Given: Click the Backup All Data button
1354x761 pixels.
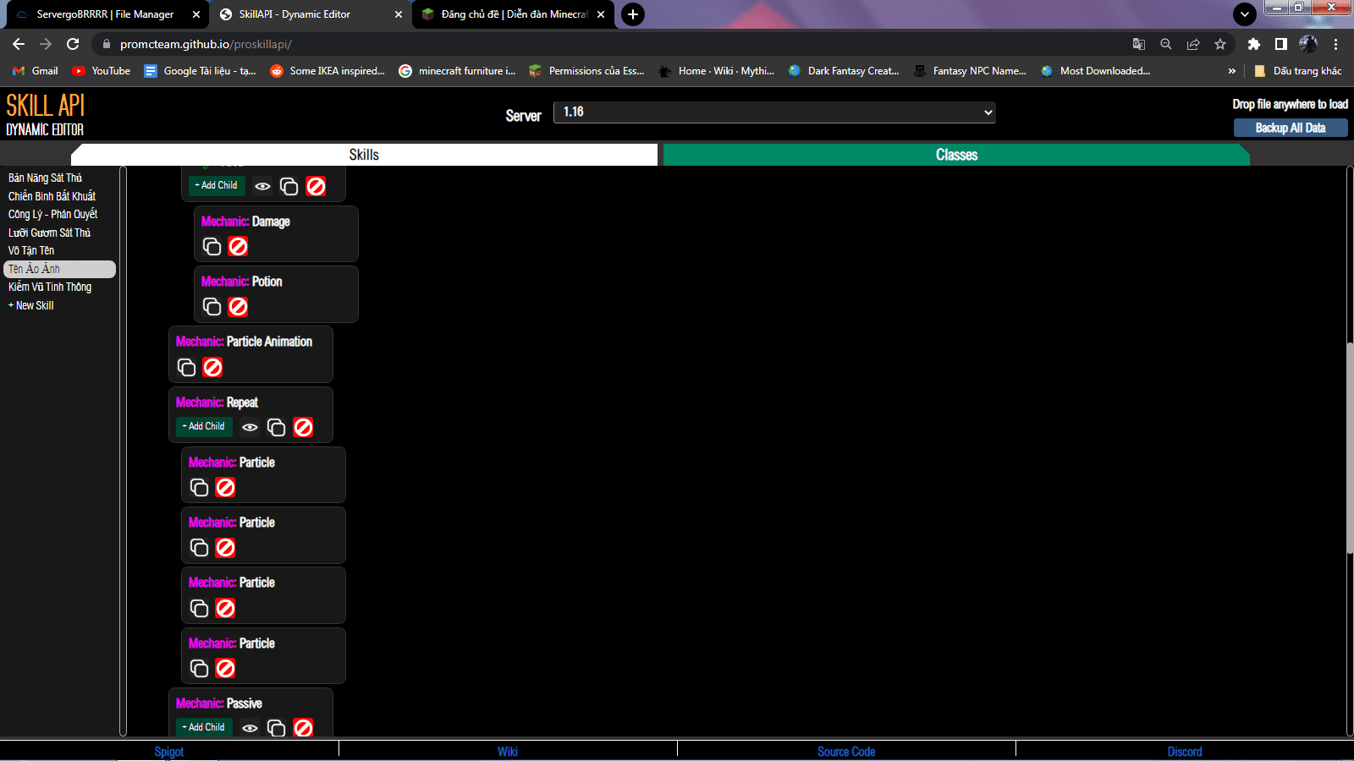Looking at the screenshot, I should click(x=1291, y=128).
